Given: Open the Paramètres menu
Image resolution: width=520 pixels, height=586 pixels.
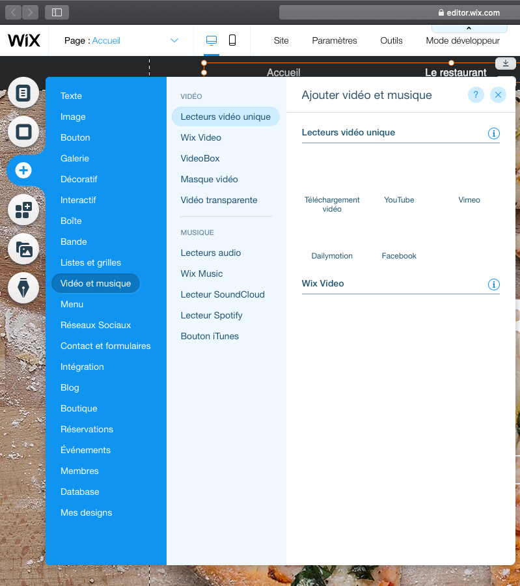Looking at the screenshot, I should coord(335,40).
